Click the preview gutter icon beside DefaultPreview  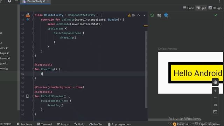click(x=28, y=96)
